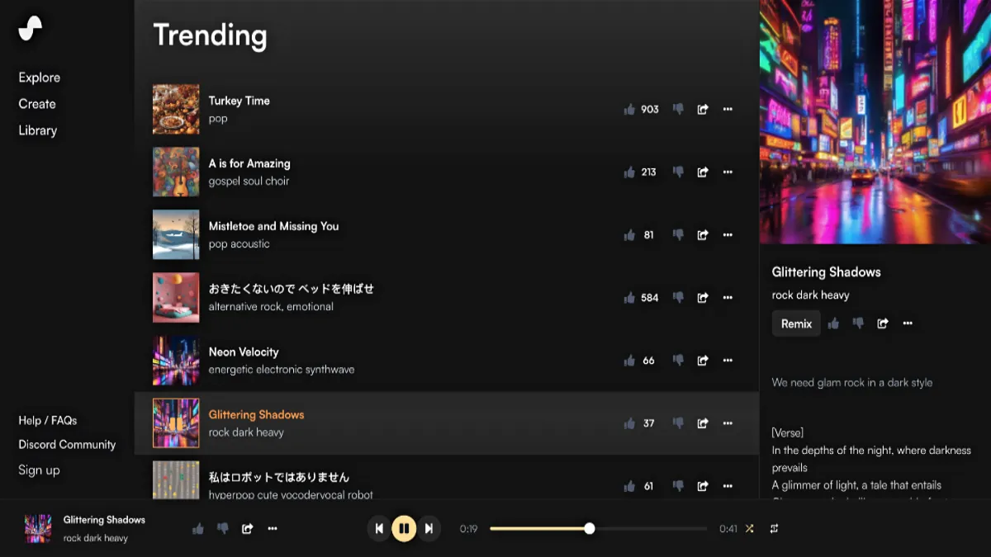
Task: Dislike the A is for Amazing track
Action: (678, 172)
